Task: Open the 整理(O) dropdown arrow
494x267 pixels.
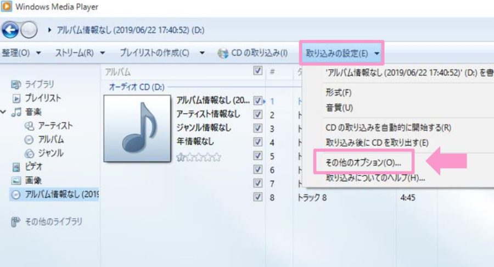Action: 38,53
